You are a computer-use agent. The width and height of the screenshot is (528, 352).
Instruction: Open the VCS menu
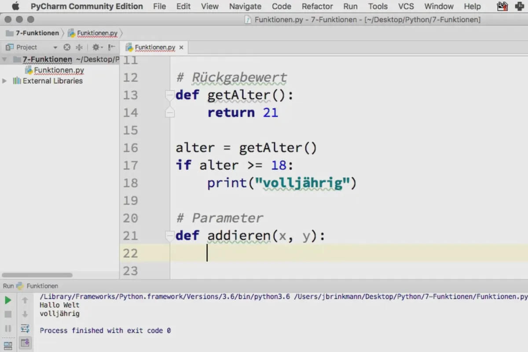tap(406, 6)
